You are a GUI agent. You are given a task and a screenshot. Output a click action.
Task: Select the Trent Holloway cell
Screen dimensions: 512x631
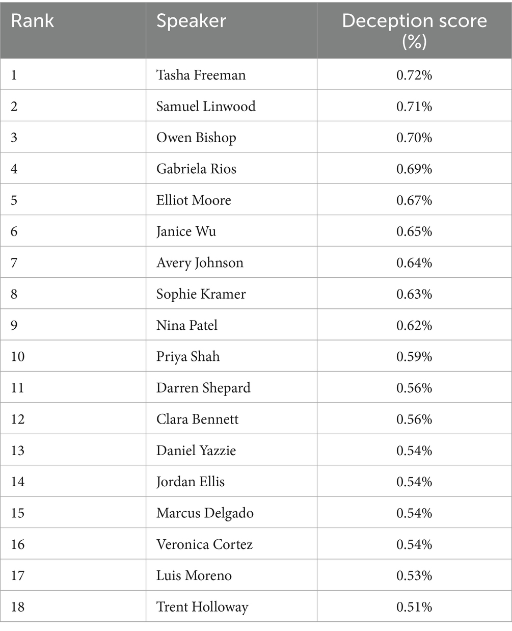pyautogui.click(x=202, y=607)
